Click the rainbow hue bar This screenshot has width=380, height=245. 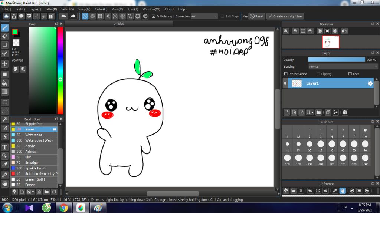click(x=60, y=70)
